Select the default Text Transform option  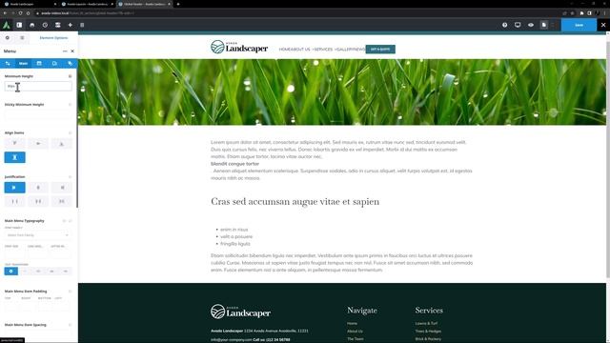(x=10, y=271)
